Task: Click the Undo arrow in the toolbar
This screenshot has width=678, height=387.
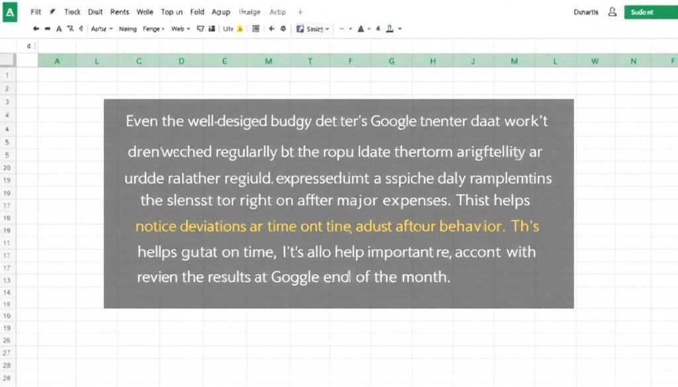Action: tap(36, 28)
